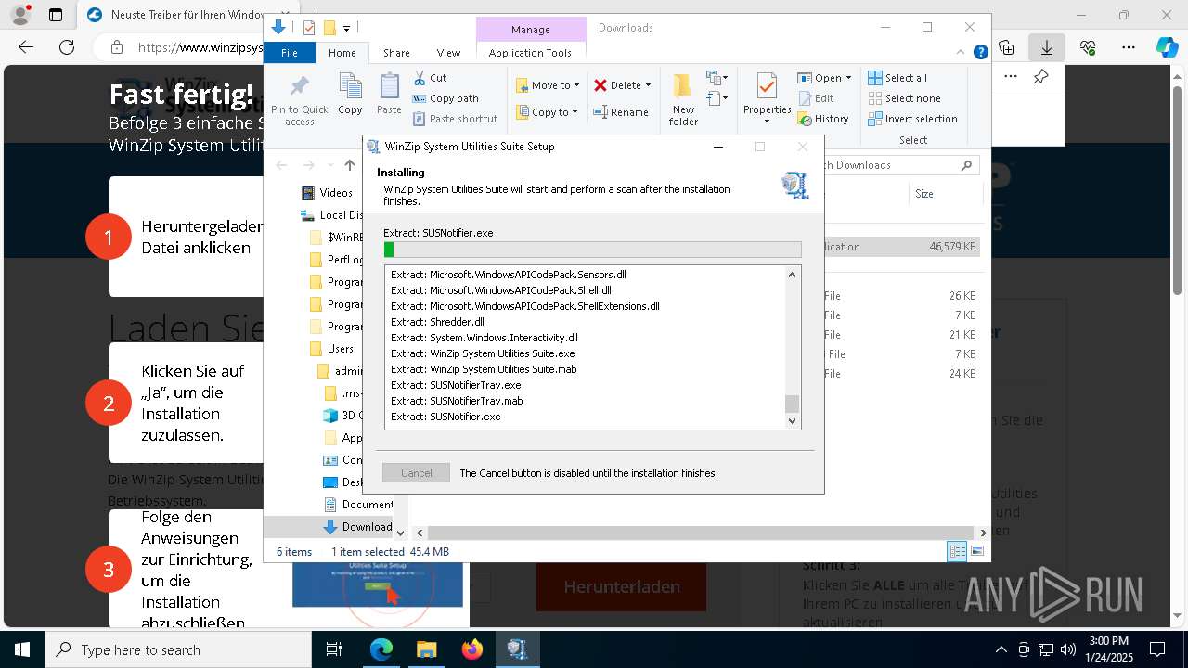Expand the Properties dropdown arrow
Screen dimensions: 1188x668
tap(767, 122)
